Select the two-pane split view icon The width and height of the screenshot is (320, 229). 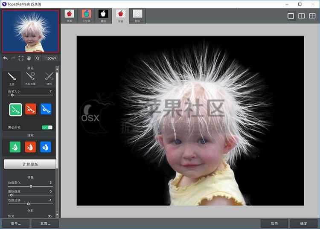pos(301,16)
